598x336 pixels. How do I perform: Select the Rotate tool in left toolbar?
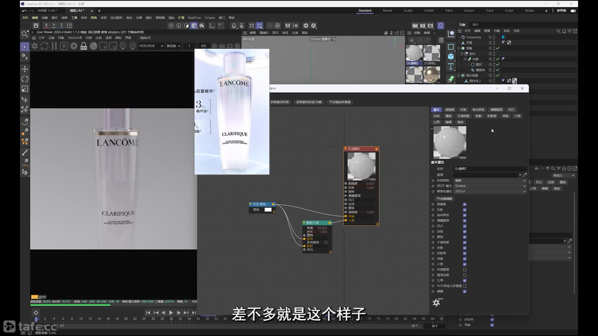[x=25, y=79]
